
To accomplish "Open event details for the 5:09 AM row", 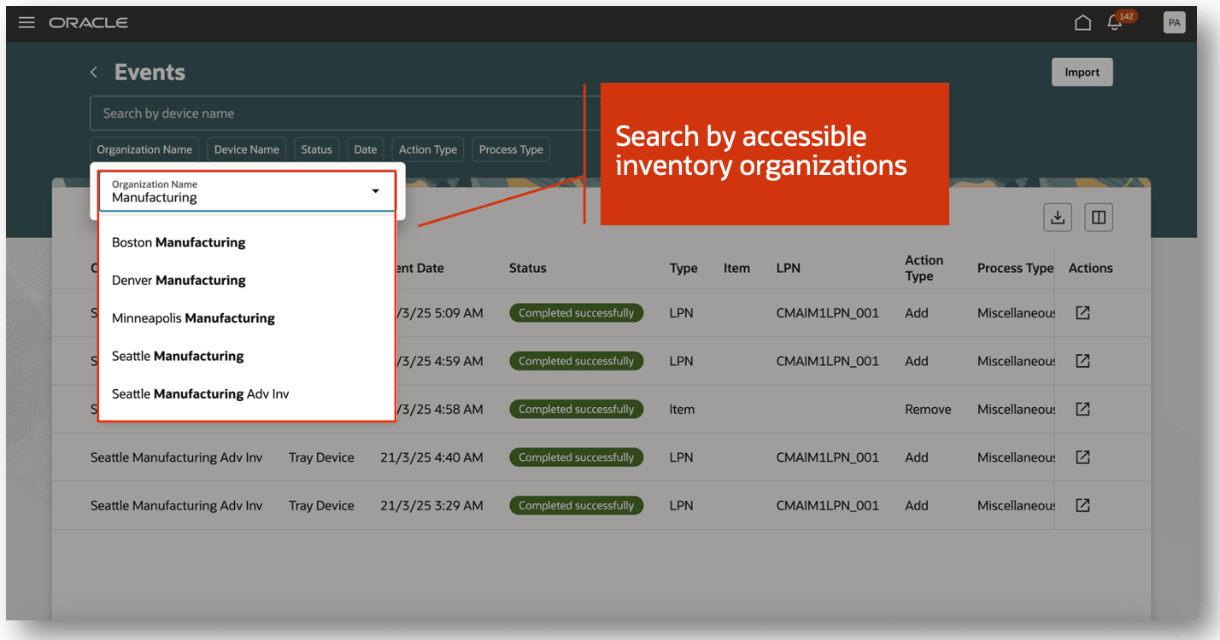I will (1082, 313).
